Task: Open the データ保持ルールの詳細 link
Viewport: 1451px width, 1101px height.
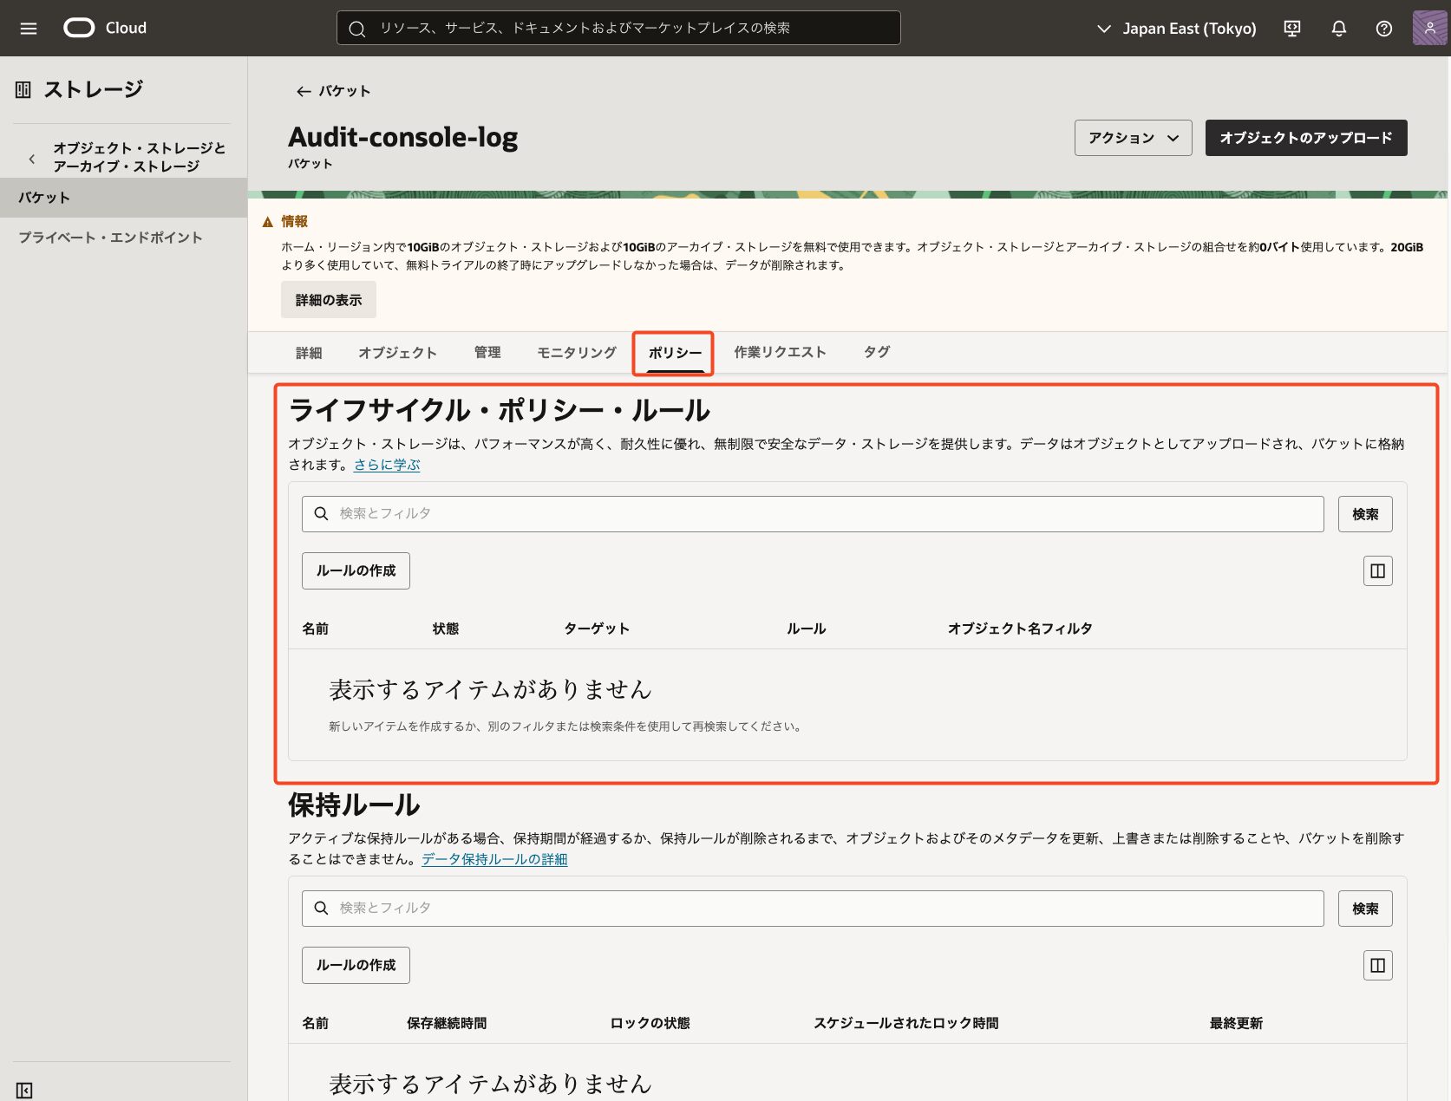Action: tap(494, 859)
